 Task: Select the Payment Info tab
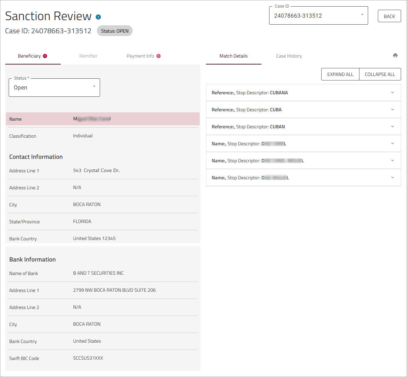pyautogui.click(x=140, y=55)
